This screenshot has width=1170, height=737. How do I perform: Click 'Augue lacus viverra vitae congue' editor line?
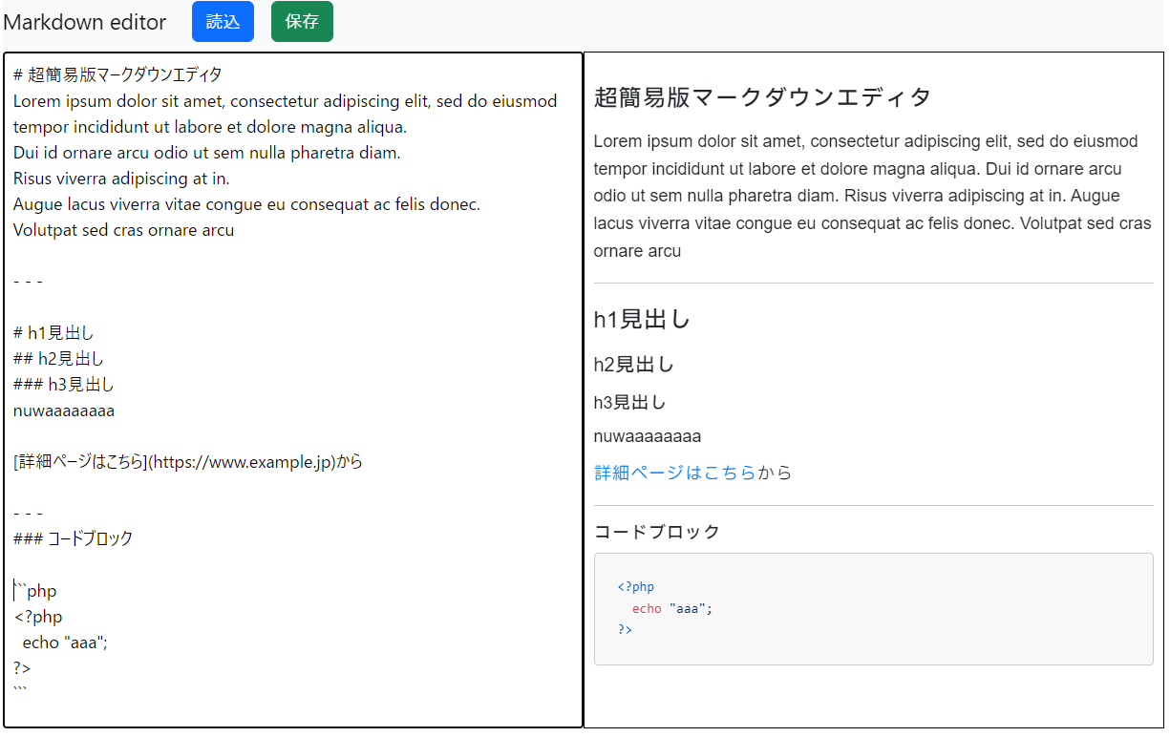(x=246, y=204)
